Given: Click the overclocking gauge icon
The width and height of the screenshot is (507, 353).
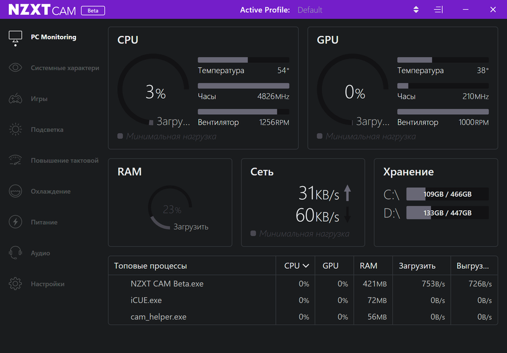Looking at the screenshot, I should pyautogui.click(x=15, y=160).
